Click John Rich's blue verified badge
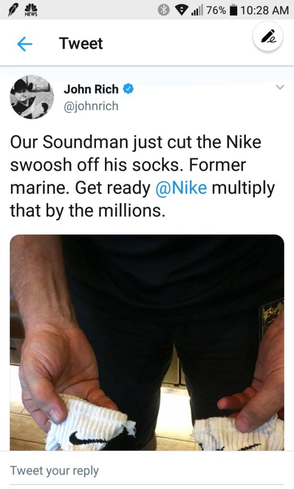This screenshot has height=489, width=294. click(128, 89)
